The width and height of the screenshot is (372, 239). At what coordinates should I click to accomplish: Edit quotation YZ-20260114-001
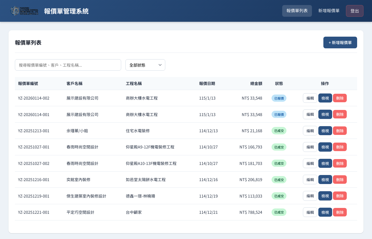pos(310,114)
